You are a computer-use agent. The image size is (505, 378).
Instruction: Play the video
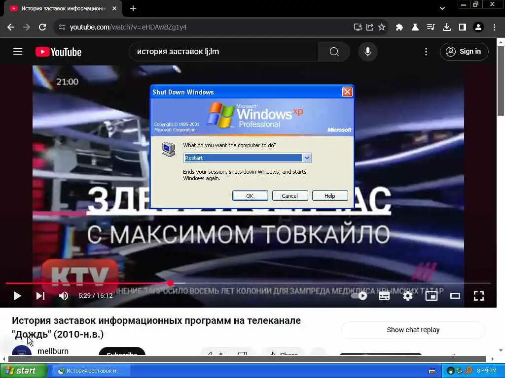[x=17, y=296]
